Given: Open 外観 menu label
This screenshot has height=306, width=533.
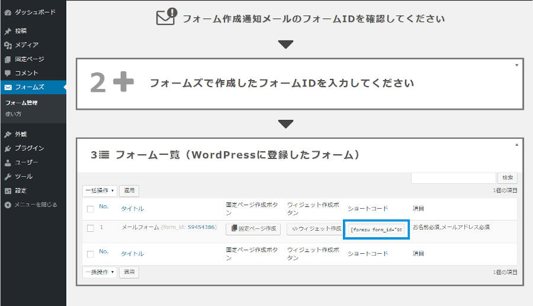Looking at the screenshot, I should [x=21, y=135].
